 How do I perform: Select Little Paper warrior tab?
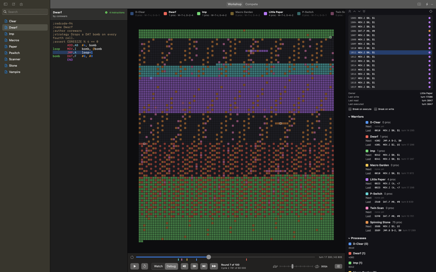click(x=279, y=14)
